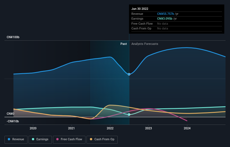Click the Past section label
The height and width of the screenshot is (147, 230).
click(124, 44)
